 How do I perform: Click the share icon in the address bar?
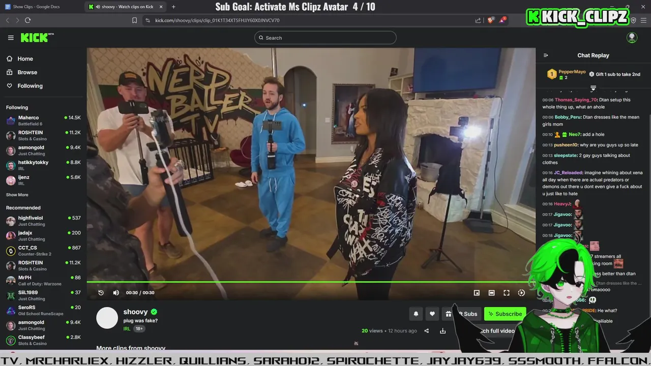point(478,20)
